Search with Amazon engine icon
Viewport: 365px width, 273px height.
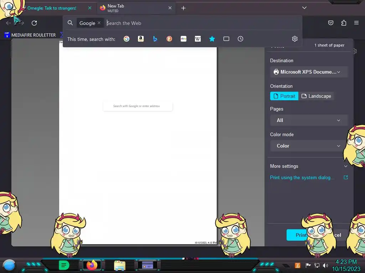point(140,39)
